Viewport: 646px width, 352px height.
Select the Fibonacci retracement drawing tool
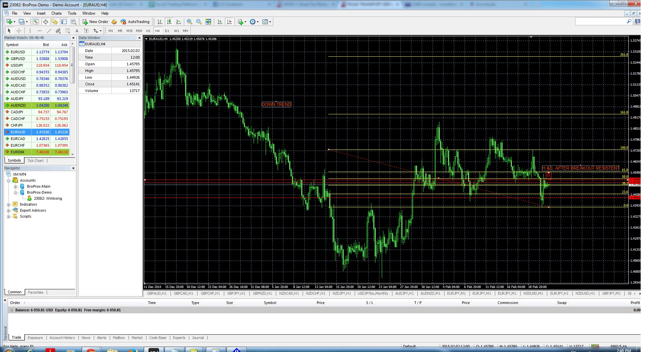(67, 31)
